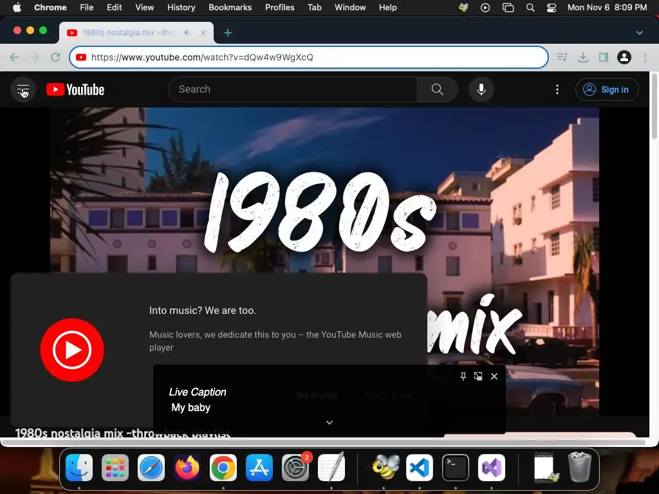The height and width of the screenshot is (494, 659).
Task: Click the bee icon in menu bar
Action: (x=463, y=8)
